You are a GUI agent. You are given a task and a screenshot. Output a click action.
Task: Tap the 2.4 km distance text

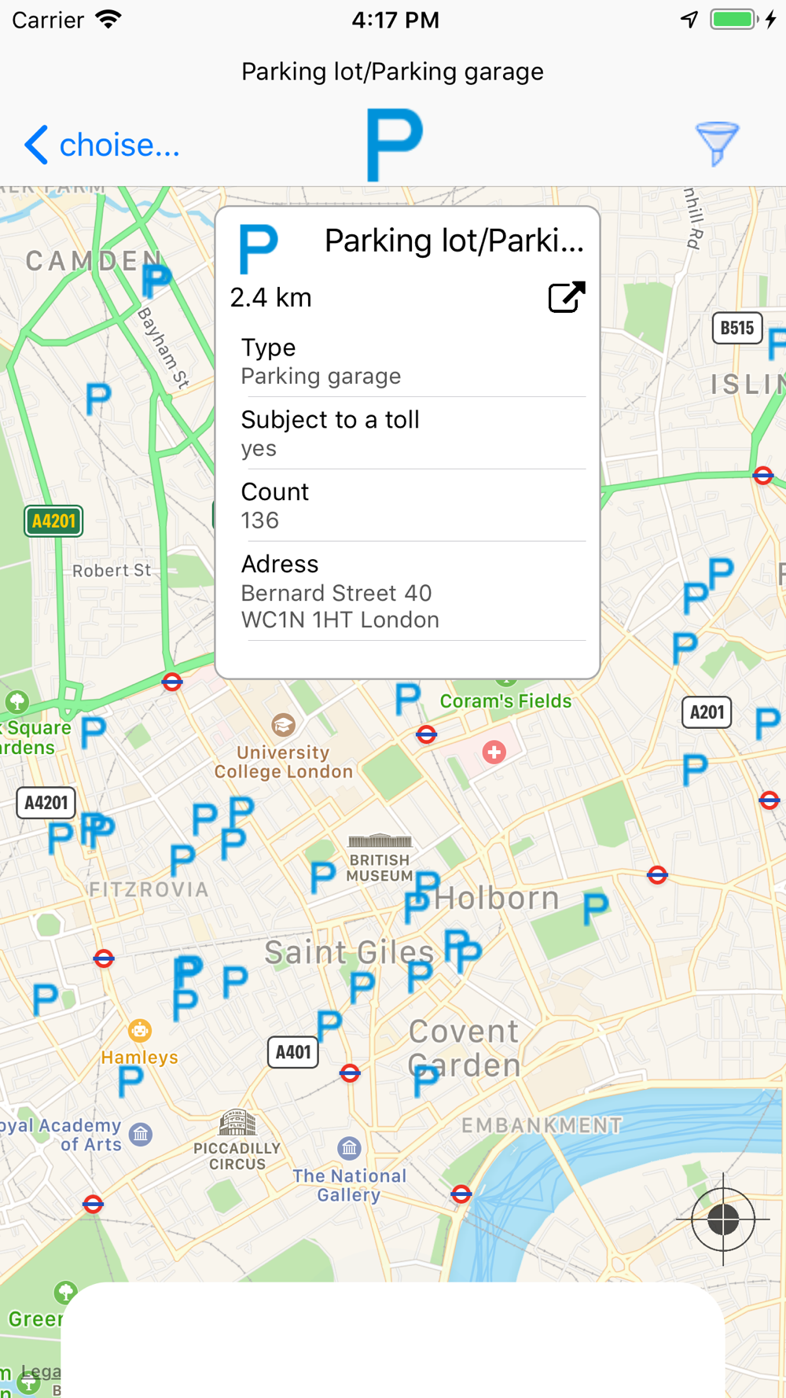[271, 297]
